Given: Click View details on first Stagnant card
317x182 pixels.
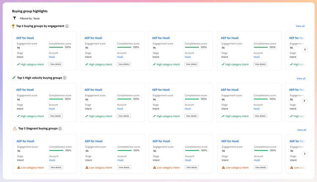Looking at the screenshot, I should click(56, 168).
